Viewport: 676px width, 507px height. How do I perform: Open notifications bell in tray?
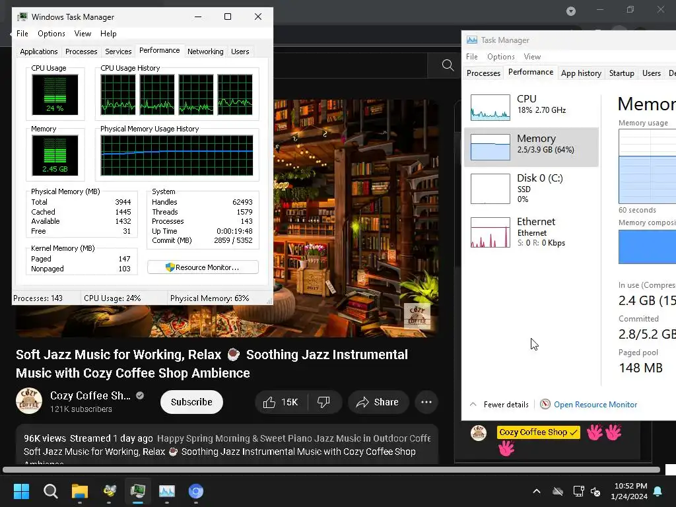pos(658,491)
